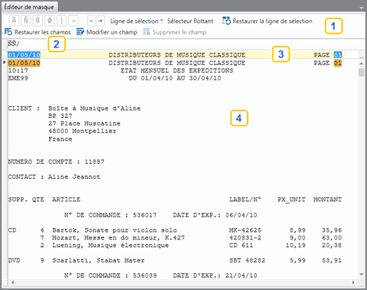Select the ß blank selector button
The height and width of the screenshot is (290, 367).
pos(37,21)
